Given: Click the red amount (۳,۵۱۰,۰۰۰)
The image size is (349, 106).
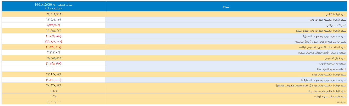Looking at the screenshot, I should click(x=53, y=80).
